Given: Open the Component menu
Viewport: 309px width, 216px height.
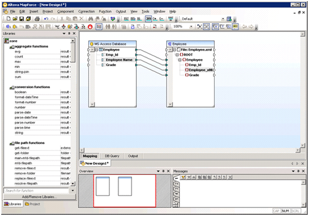Looking at the screenshot, I should click(66, 12).
